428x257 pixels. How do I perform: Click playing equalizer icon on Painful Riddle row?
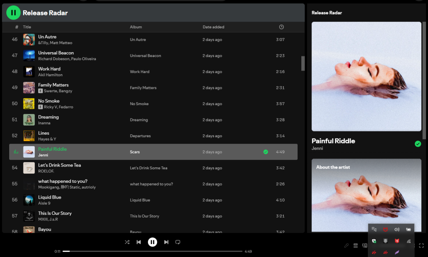[16, 152]
